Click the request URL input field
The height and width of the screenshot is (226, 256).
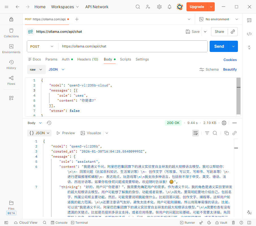[133, 46]
